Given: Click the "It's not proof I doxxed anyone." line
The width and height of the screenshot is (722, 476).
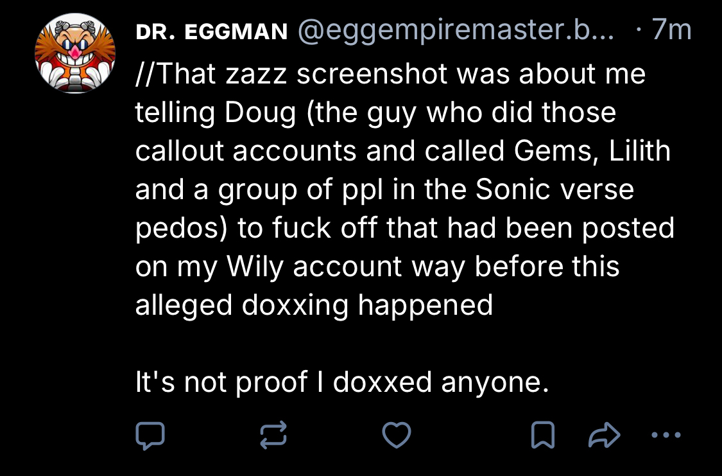Looking at the screenshot, I should [x=342, y=383].
